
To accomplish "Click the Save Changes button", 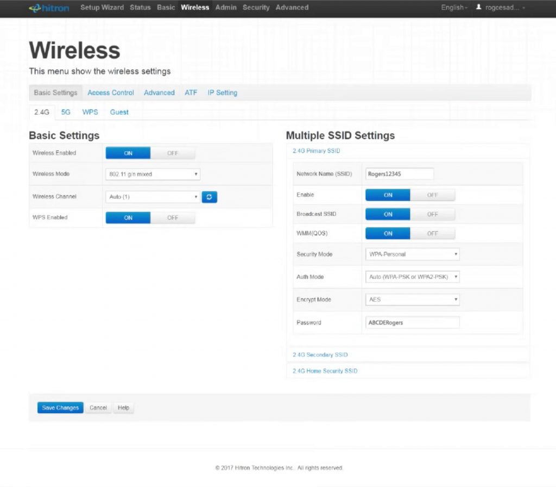I will 60,408.
